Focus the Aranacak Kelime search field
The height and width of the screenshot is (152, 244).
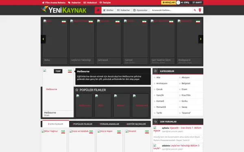tap(171, 10)
